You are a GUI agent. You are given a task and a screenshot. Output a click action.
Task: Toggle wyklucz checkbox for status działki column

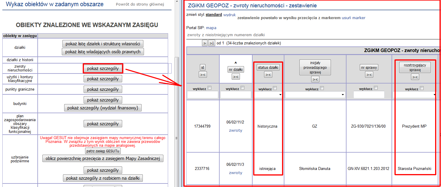pyautogui.click(x=275, y=88)
